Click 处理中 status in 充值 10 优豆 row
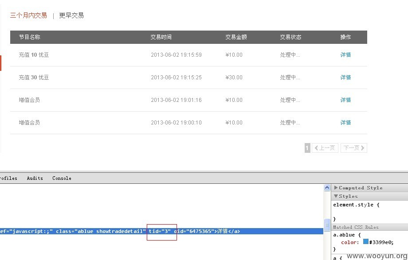 point(290,55)
